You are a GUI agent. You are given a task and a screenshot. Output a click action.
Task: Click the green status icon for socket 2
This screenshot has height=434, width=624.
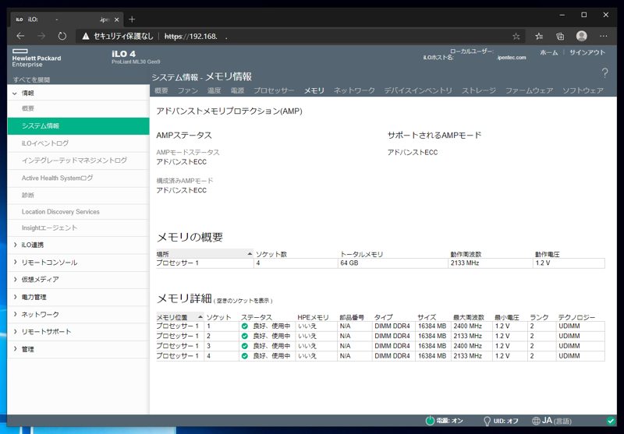[x=245, y=336]
